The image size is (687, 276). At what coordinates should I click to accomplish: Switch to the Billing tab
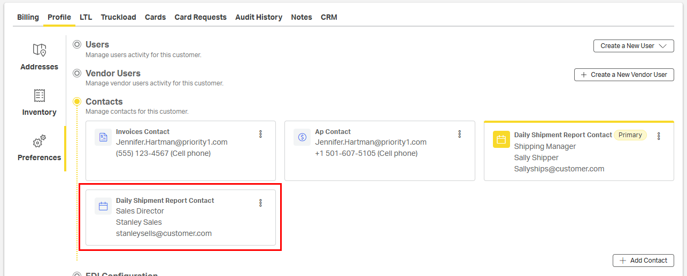28,17
